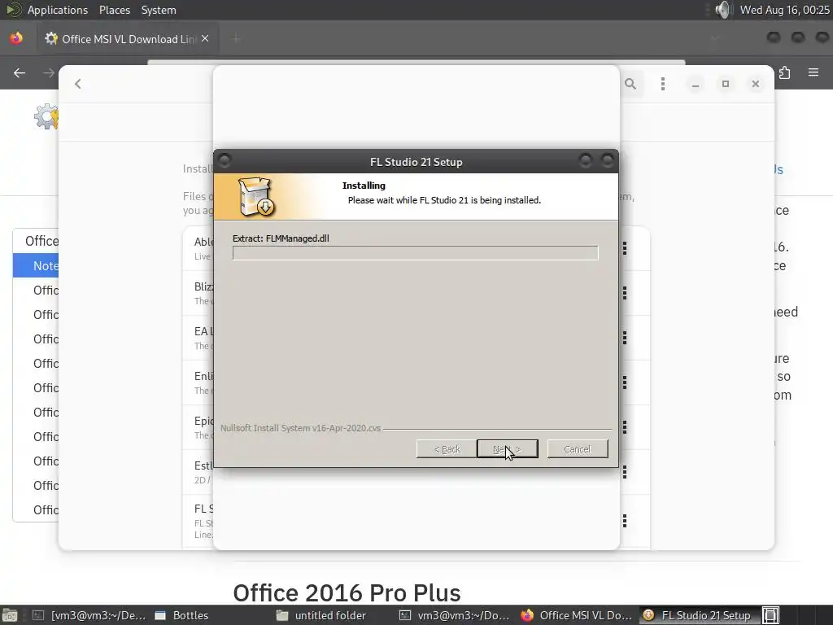Click the Firefox logo icon in tab bar
Image resolution: width=833 pixels, height=625 pixels.
[x=16, y=38]
